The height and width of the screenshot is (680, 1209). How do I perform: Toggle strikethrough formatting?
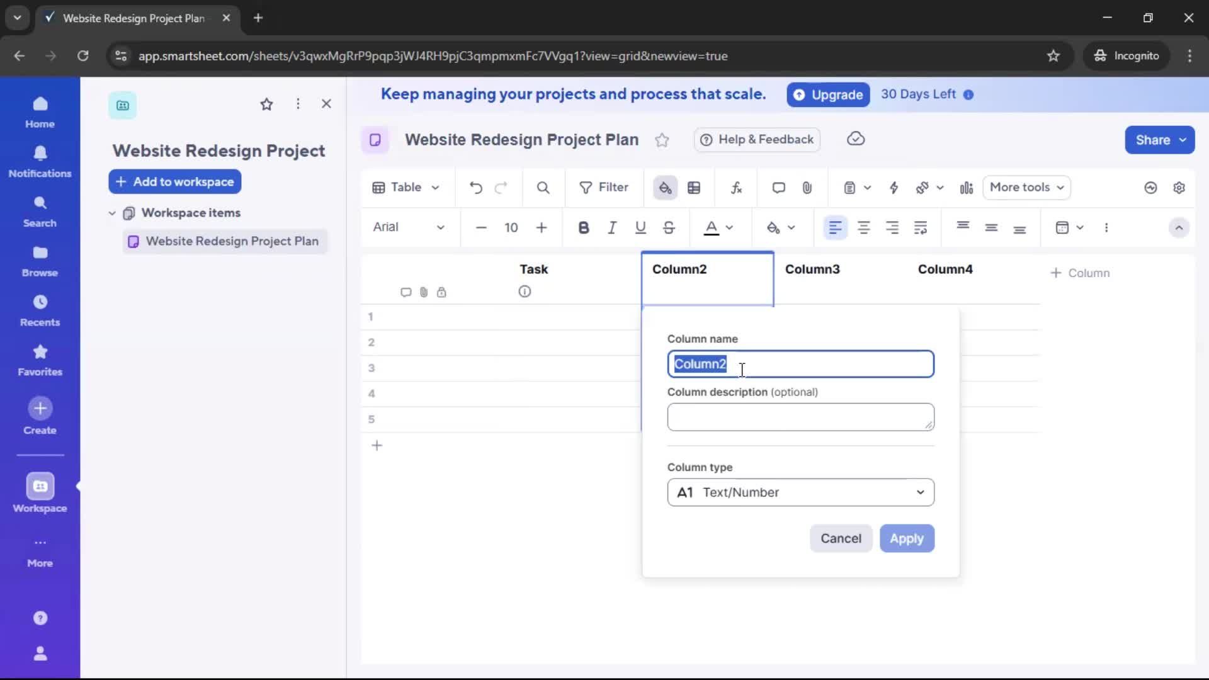click(669, 228)
